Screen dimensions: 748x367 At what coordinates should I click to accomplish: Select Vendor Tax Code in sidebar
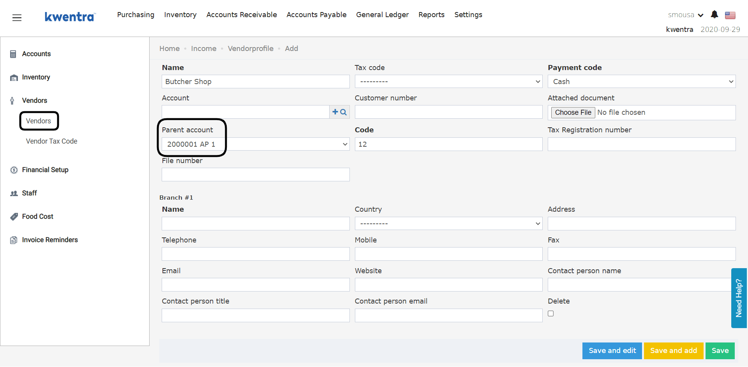coord(51,141)
